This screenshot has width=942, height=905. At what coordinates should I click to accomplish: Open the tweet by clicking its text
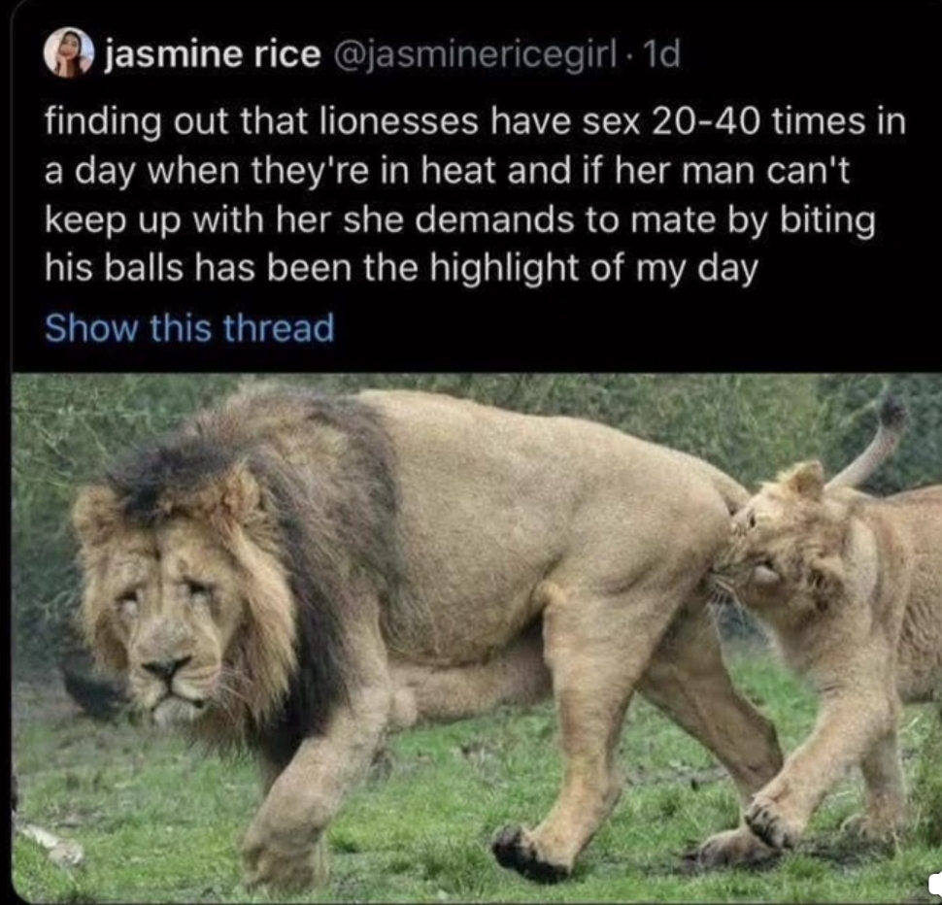tap(475, 194)
